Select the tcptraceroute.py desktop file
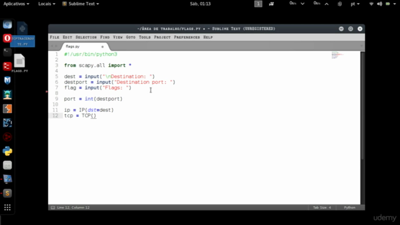The height and width of the screenshot is (225, 400). pyautogui.click(x=22, y=34)
